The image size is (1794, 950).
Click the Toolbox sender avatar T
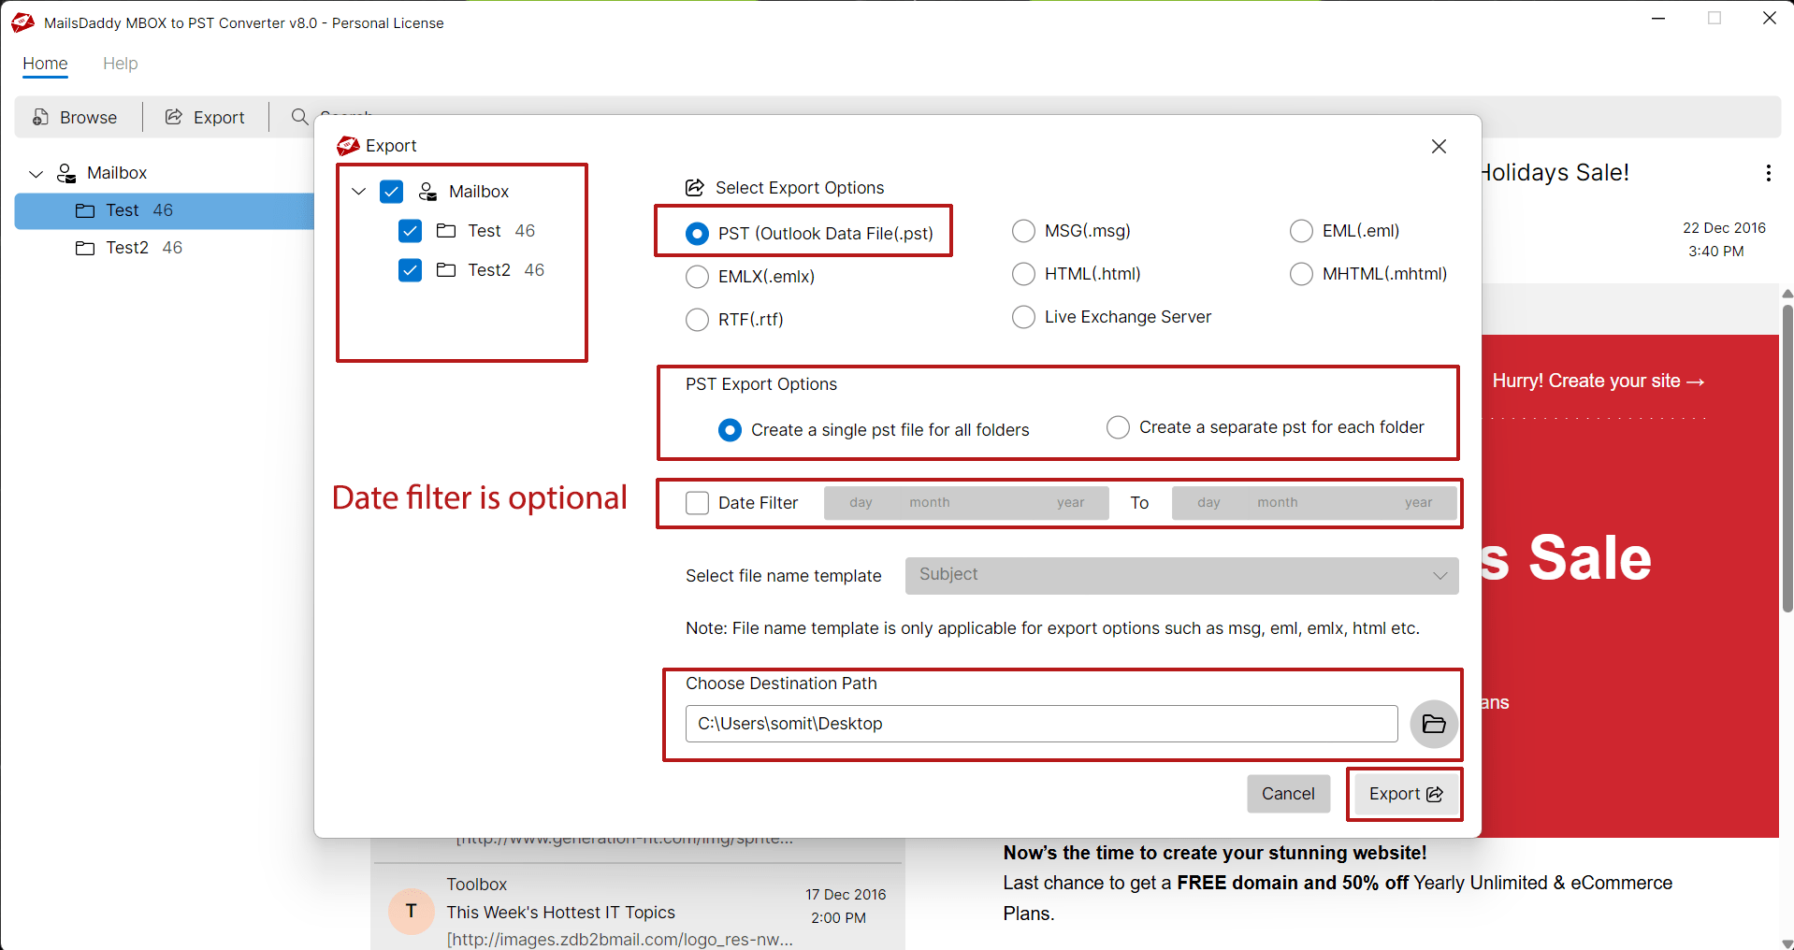coord(411,911)
